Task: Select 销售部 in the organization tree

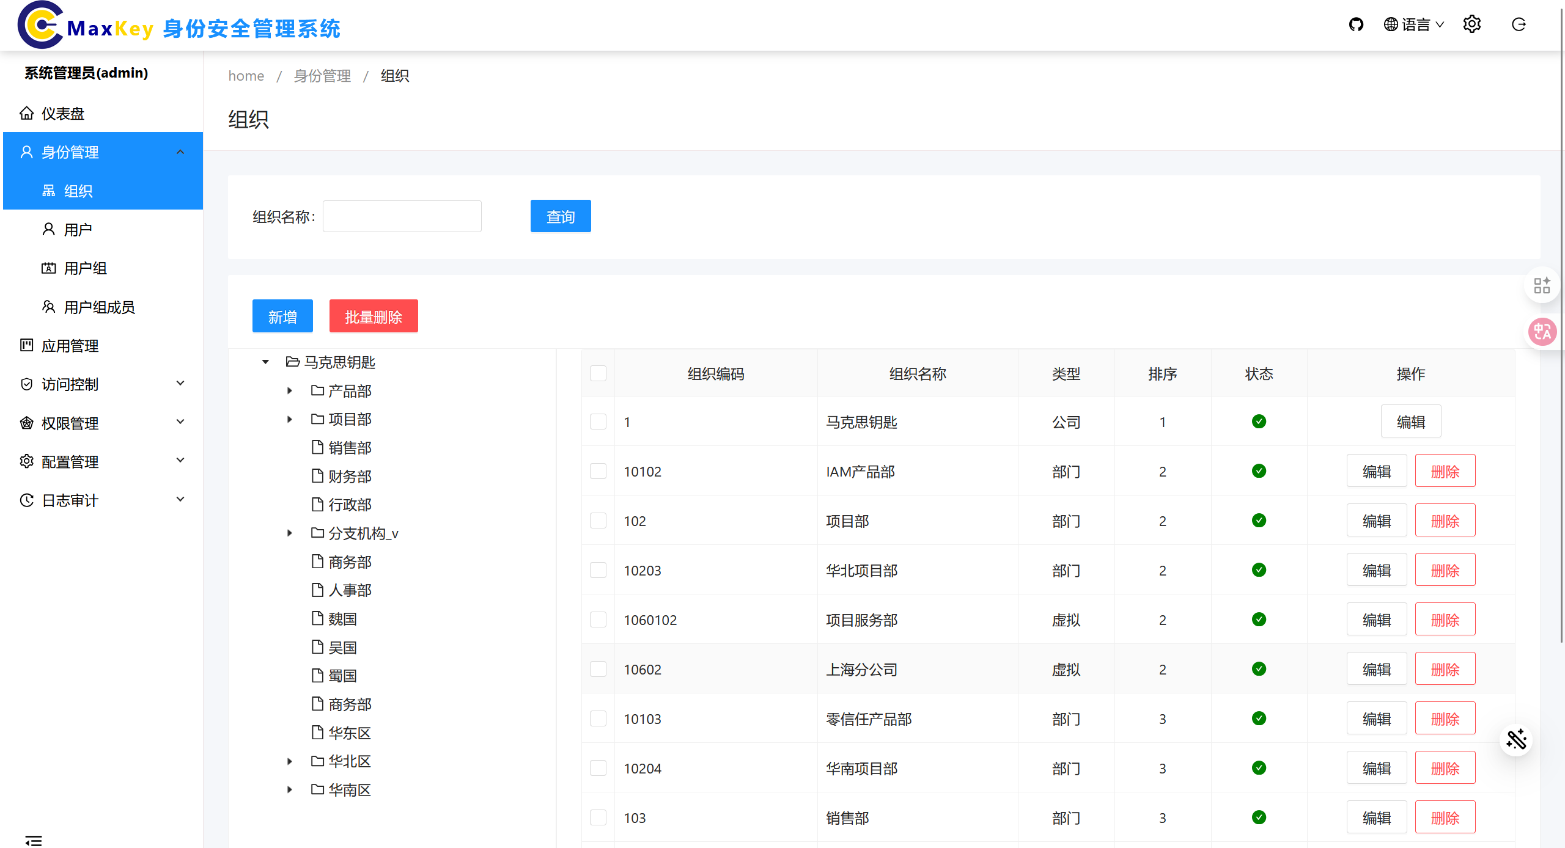Action: click(x=350, y=448)
